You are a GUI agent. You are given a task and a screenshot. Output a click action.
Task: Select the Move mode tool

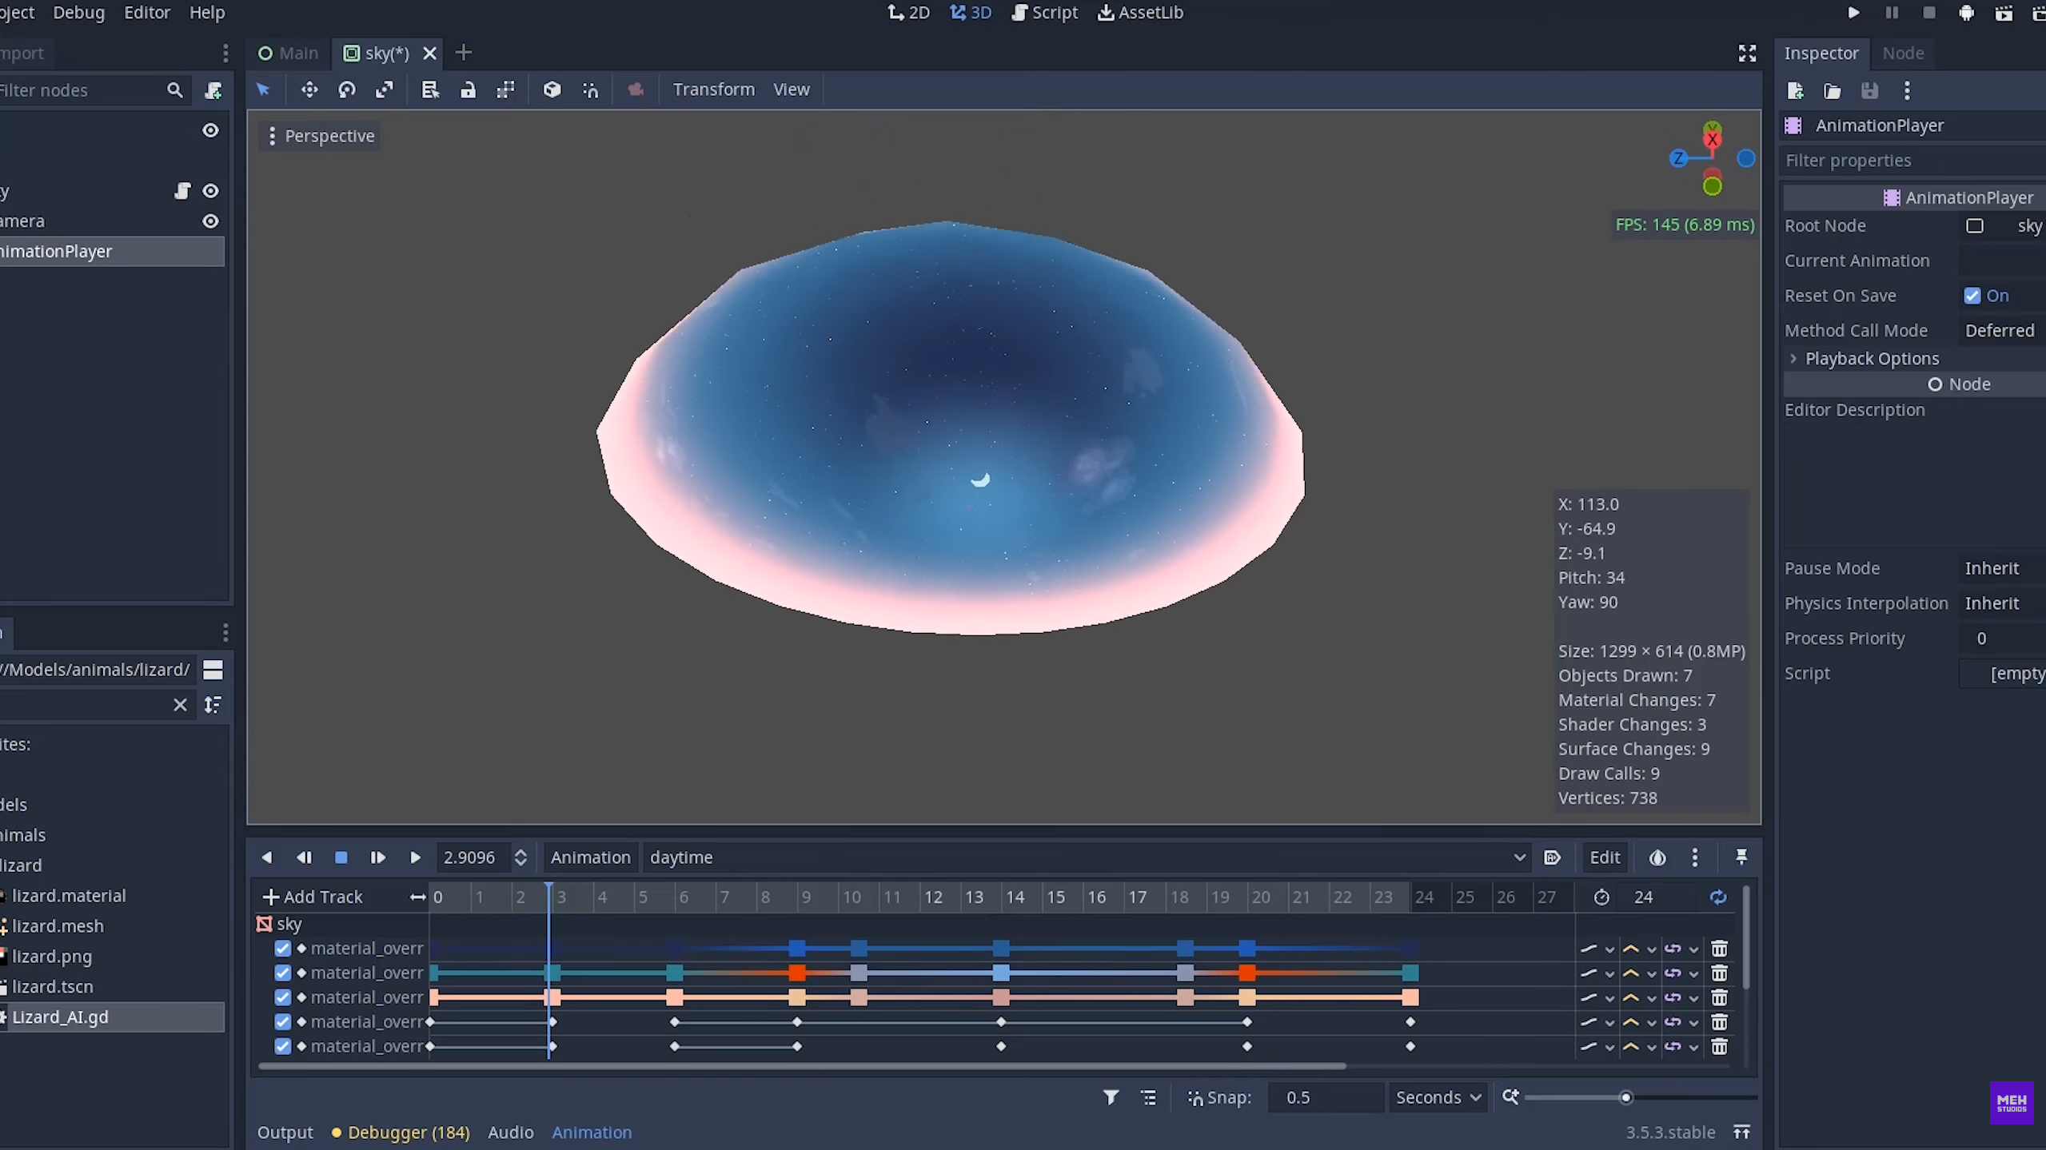309,90
